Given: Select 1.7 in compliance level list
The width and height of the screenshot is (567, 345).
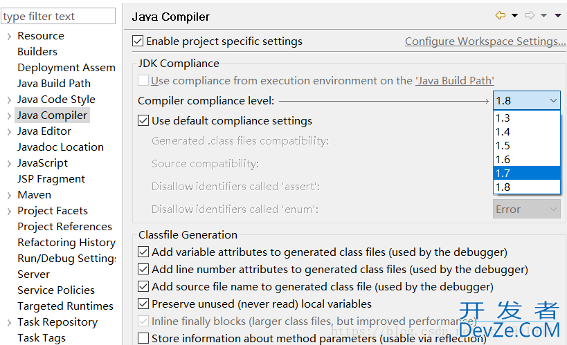Looking at the screenshot, I should click(526, 173).
